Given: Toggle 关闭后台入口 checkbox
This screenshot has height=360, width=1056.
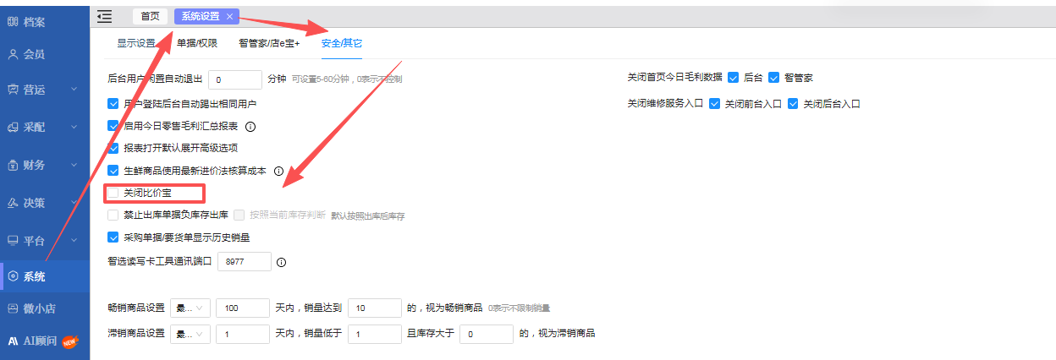Looking at the screenshot, I should 793,105.
